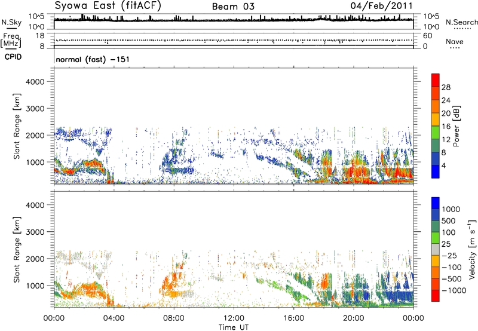
Task: Click the "2000" tick of the velocity panel
Action: [35, 259]
